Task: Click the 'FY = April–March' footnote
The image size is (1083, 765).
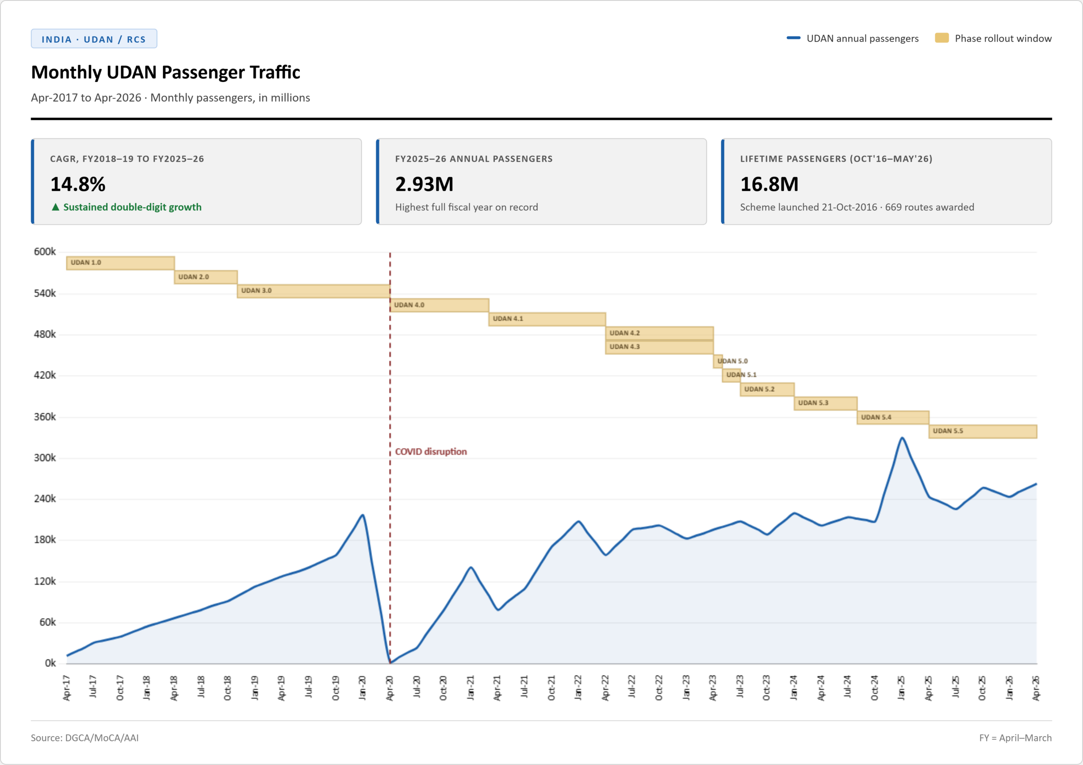Action: tap(1016, 738)
